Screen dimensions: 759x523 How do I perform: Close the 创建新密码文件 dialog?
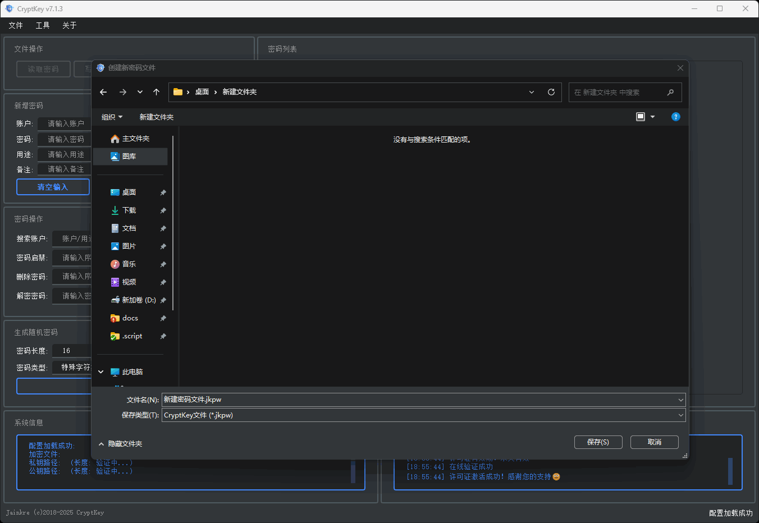(680, 68)
